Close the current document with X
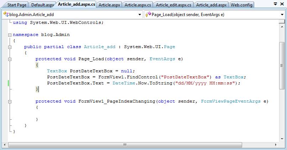The height and width of the screenshot is (150, 287). tap(282, 4)
